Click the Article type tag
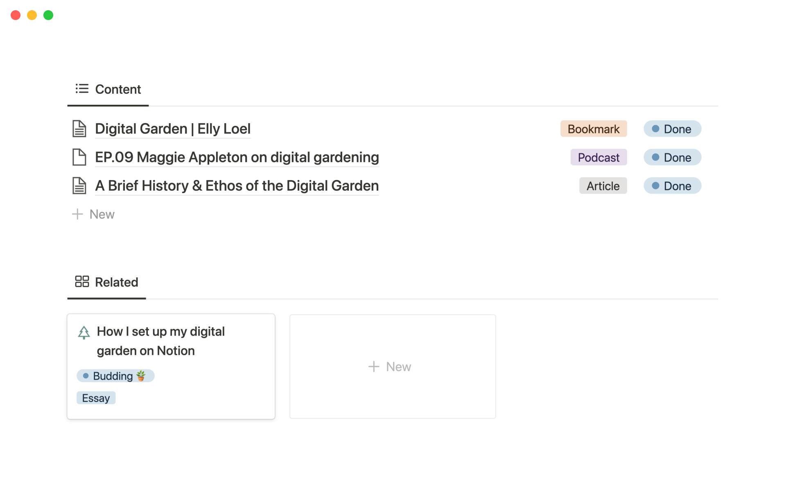786x491 pixels. click(603, 186)
